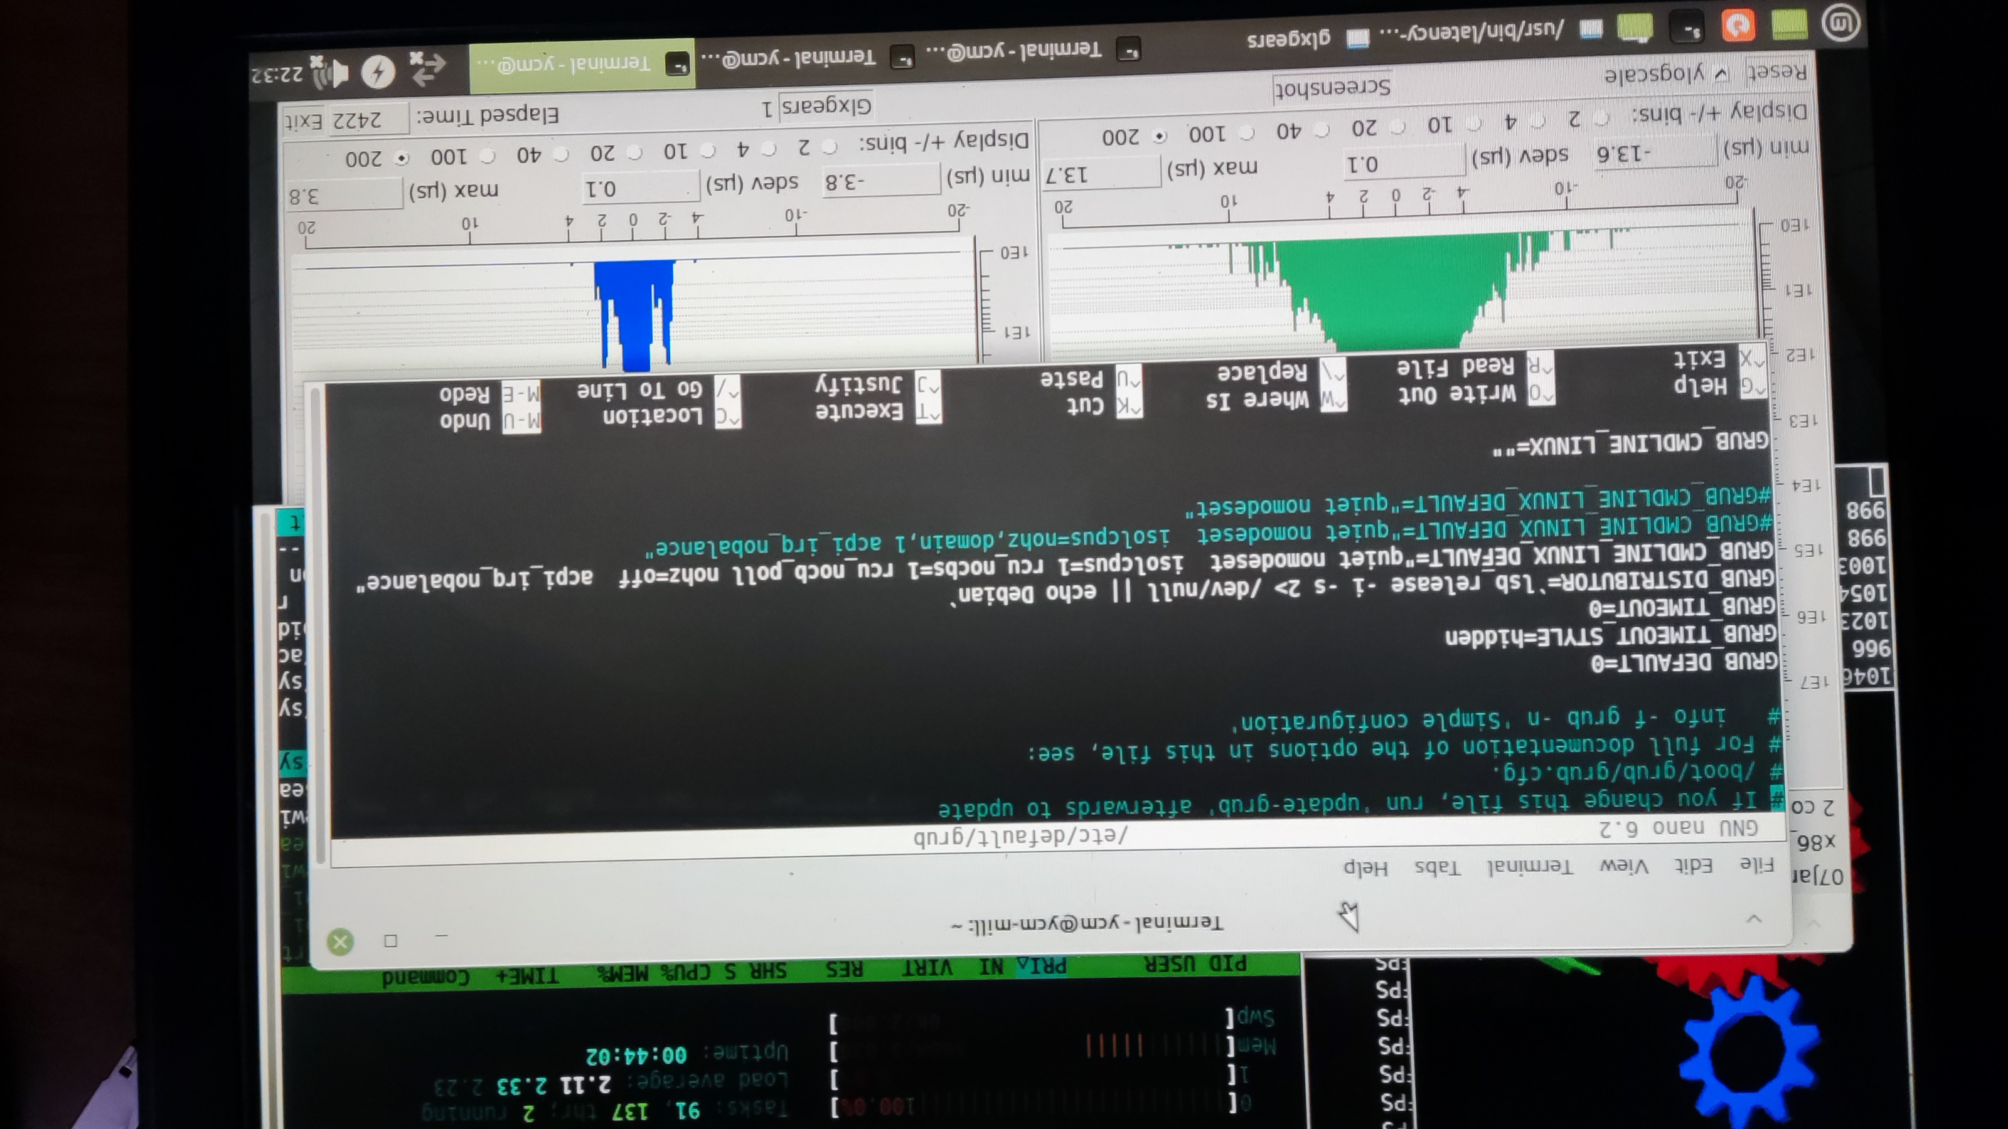
Task: Click the Screenshot button
Action: (x=1332, y=88)
